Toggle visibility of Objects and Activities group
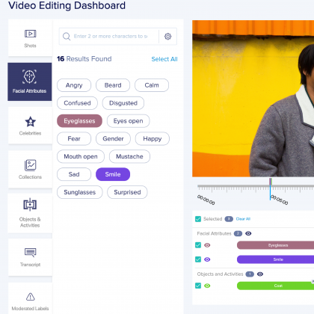The width and height of the screenshot is (314, 314). 260,274
